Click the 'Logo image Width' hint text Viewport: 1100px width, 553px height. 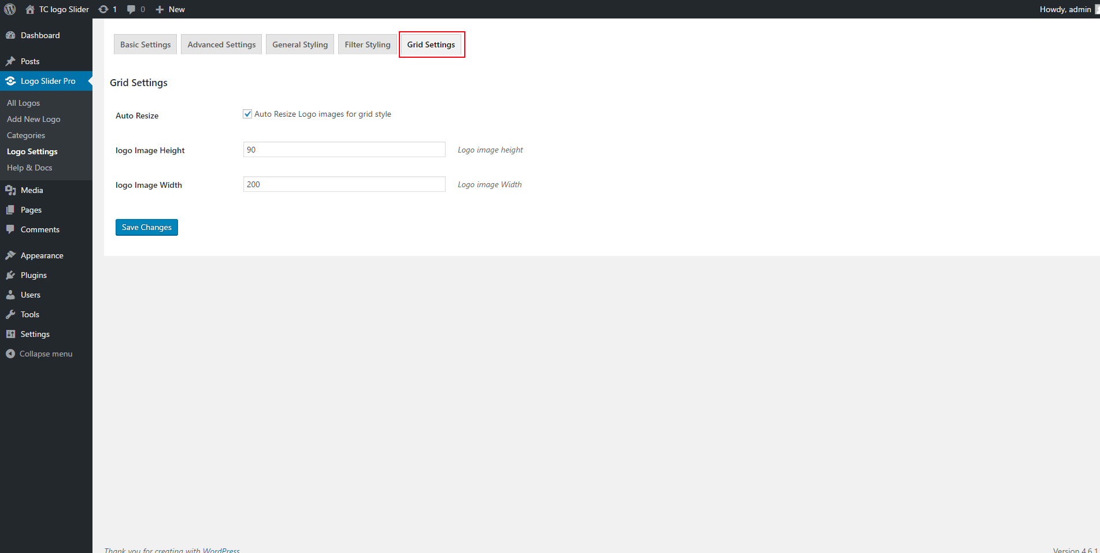[x=490, y=184]
